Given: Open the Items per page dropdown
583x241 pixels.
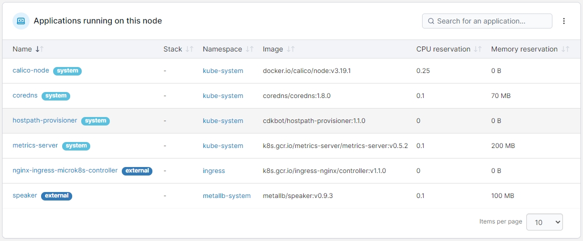Looking at the screenshot, I should [544, 222].
